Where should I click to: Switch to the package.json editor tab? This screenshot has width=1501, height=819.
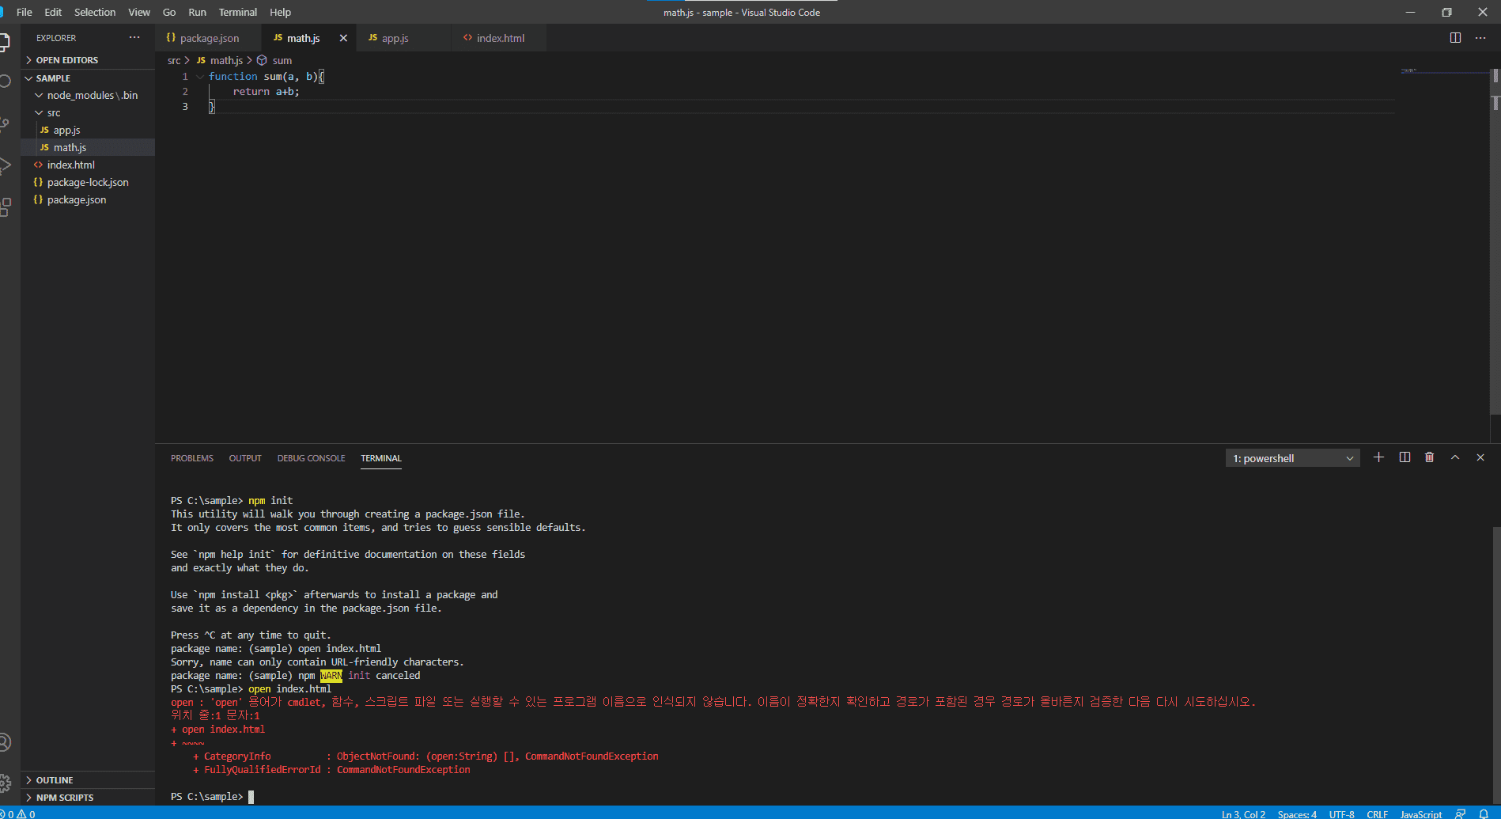coord(209,38)
